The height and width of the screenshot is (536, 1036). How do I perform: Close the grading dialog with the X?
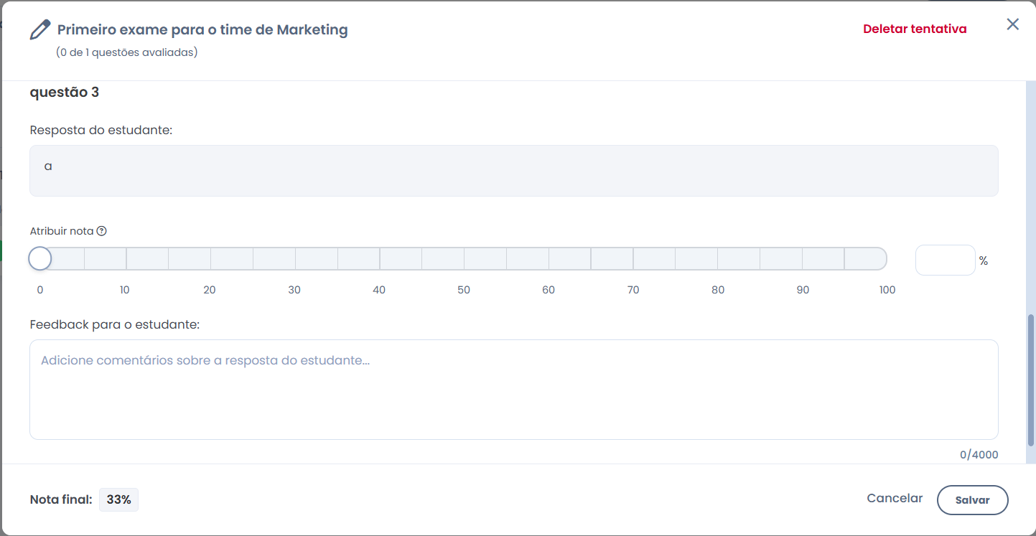pyautogui.click(x=1012, y=24)
